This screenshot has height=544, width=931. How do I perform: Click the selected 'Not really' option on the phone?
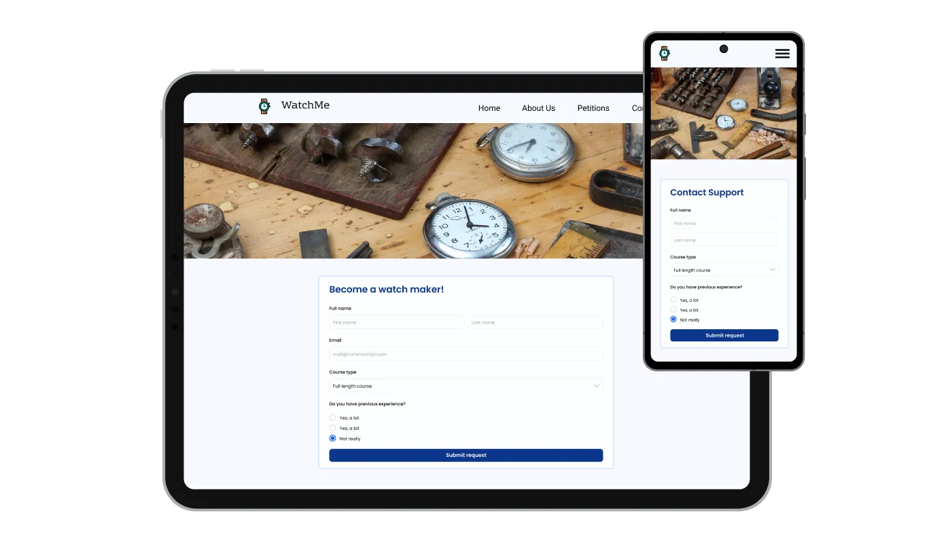pyautogui.click(x=673, y=319)
